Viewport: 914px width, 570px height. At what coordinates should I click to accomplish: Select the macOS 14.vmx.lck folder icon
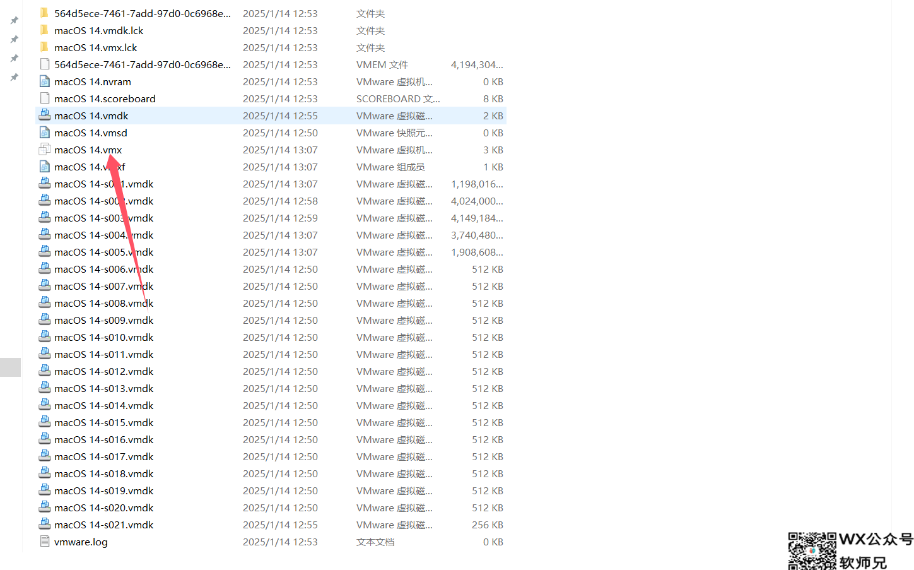click(44, 47)
